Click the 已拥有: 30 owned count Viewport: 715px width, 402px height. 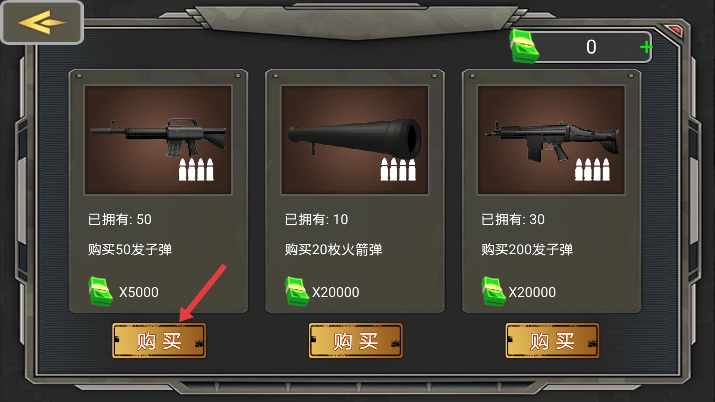(513, 219)
